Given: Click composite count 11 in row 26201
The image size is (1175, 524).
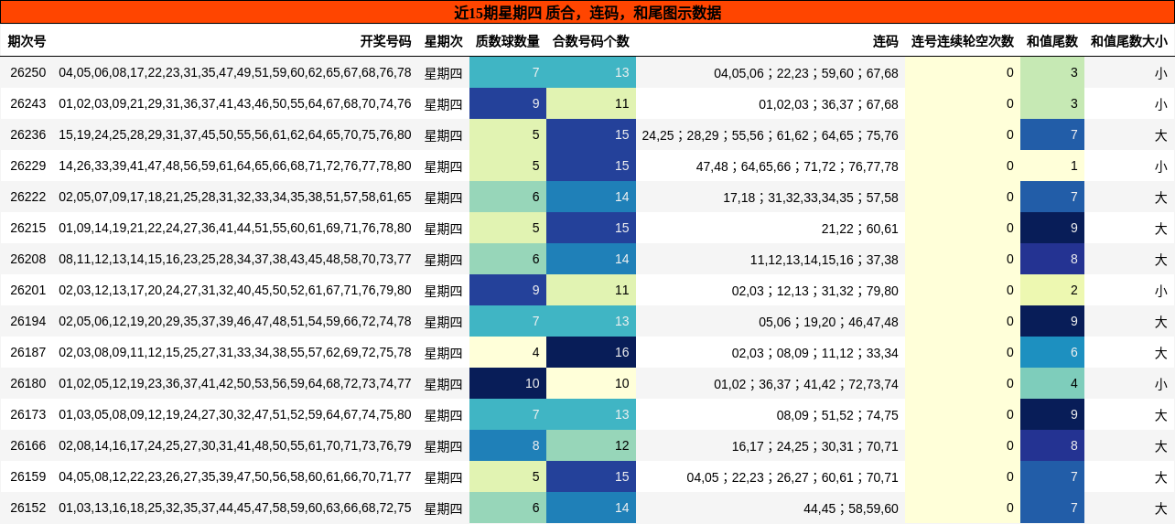Looking at the screenshot, I should pyautogui.click(x=591, y=290).
